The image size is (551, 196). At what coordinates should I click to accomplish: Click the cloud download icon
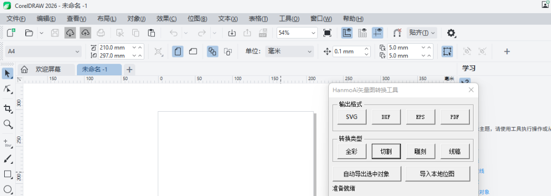[x=70, y=33]
